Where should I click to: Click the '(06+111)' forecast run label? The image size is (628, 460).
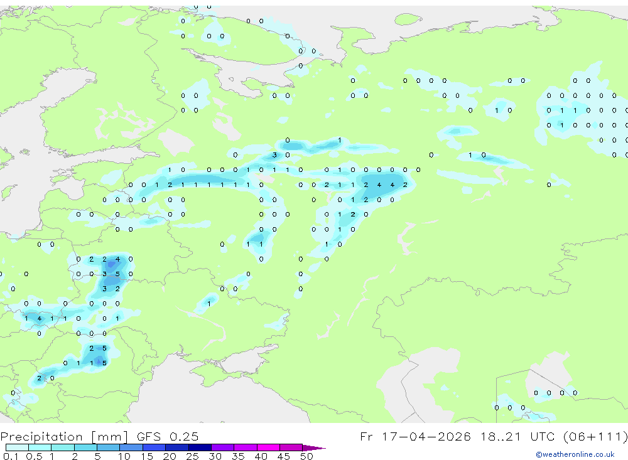tap(595, 436)
